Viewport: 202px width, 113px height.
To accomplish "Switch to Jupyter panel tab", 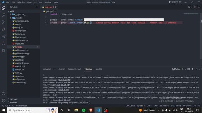I will (x=99, y=69).
